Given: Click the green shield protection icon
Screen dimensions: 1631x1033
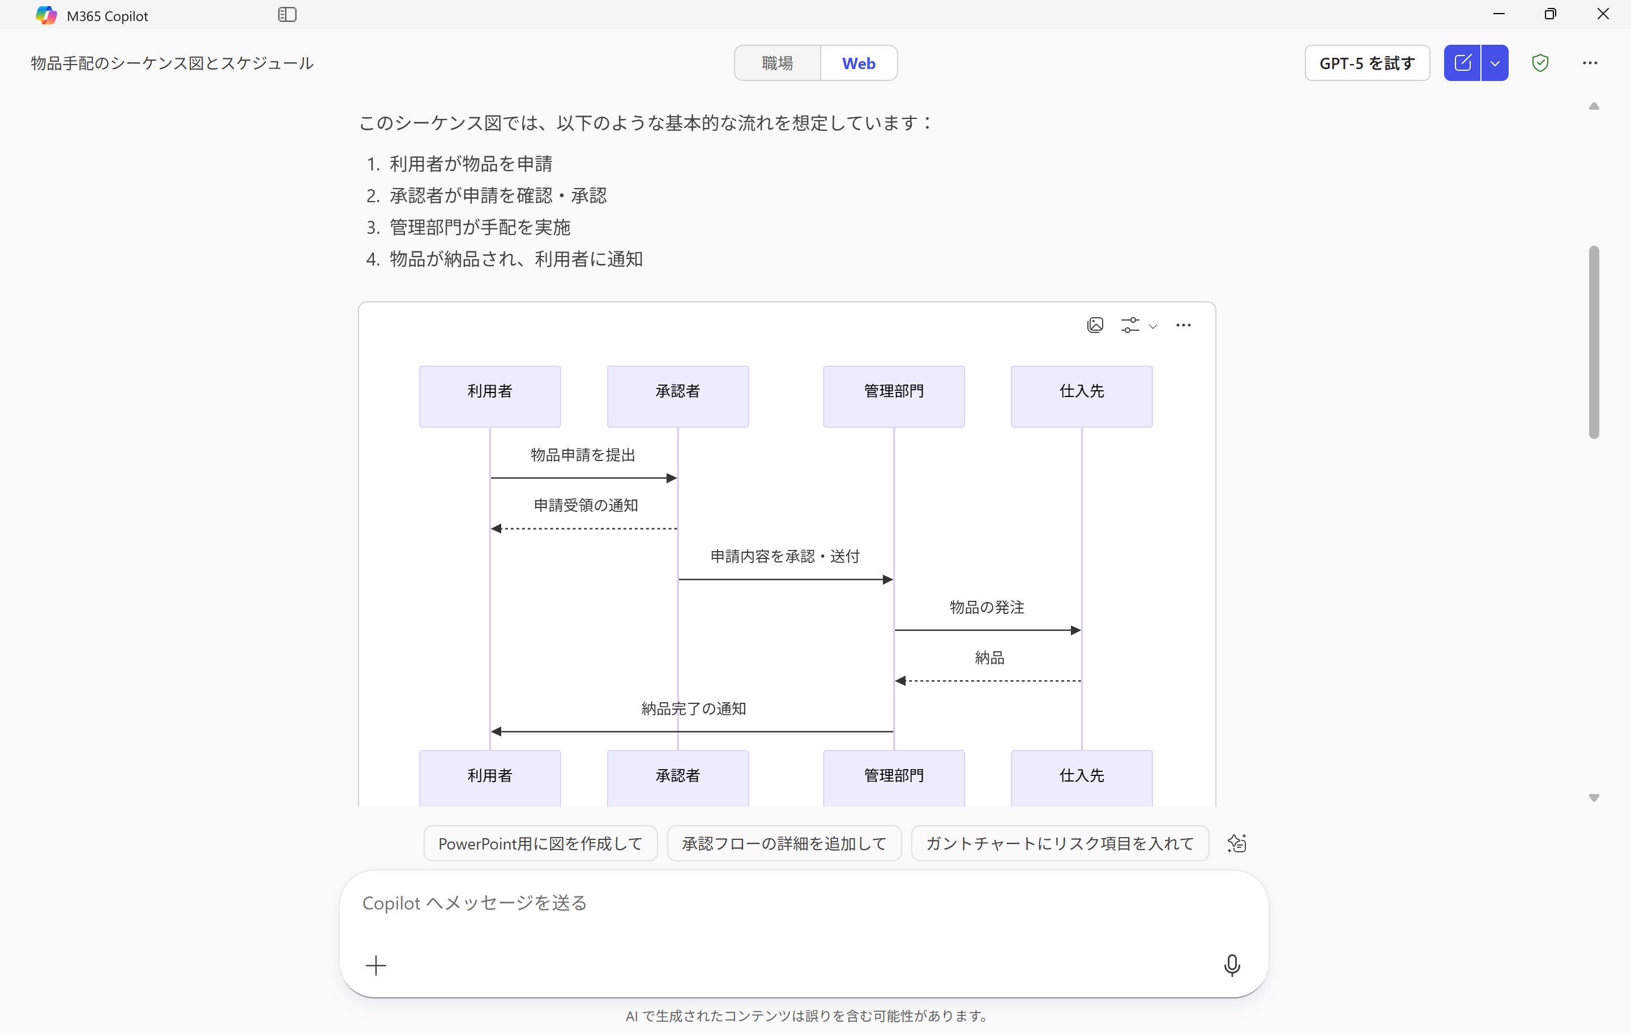Looking at the screenshot, I should coord(1540,62).
